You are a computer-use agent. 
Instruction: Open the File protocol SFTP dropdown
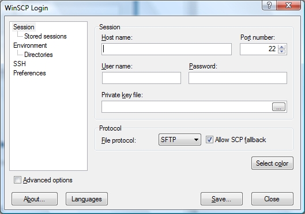click(180, 139)
